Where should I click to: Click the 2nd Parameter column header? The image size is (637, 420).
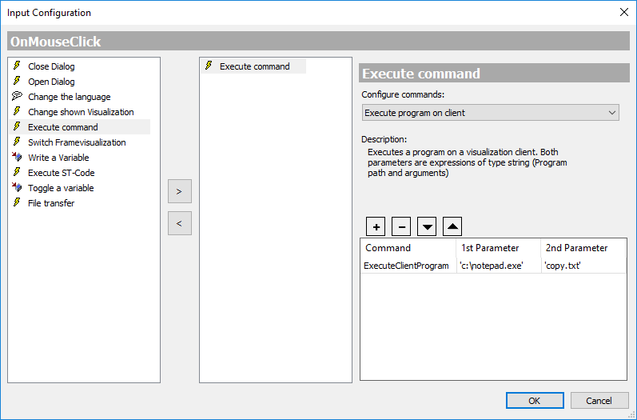click(583, 248)
